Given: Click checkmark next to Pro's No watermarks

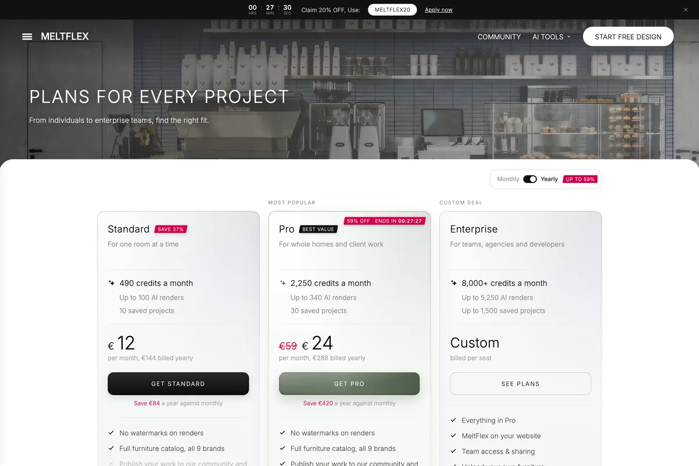Looking at the screenshot, I should (x=283, y=433).
